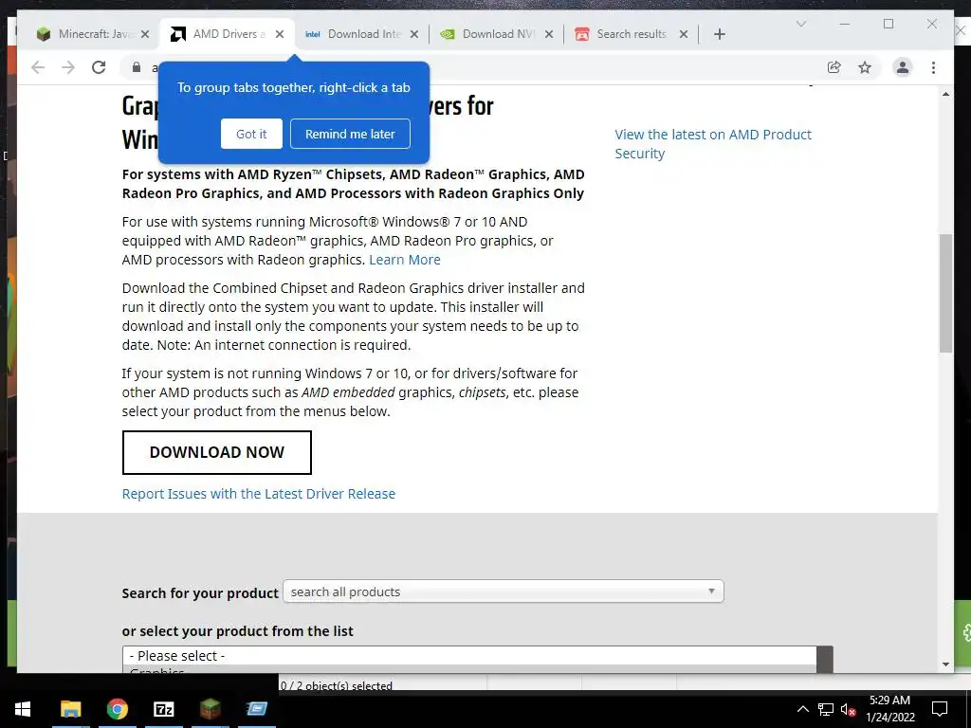This screenshot has height=728, width=971.
Task: Click the Minecraft block tab favicon
Action: pos(44,34)
